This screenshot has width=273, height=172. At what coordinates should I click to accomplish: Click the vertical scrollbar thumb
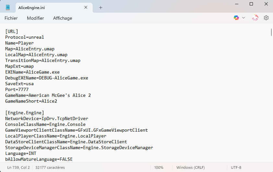[271, 32]
